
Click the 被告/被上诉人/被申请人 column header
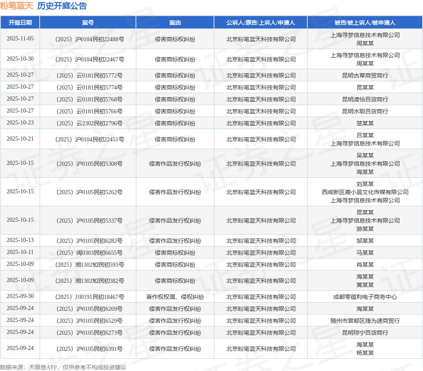[365, 23]
